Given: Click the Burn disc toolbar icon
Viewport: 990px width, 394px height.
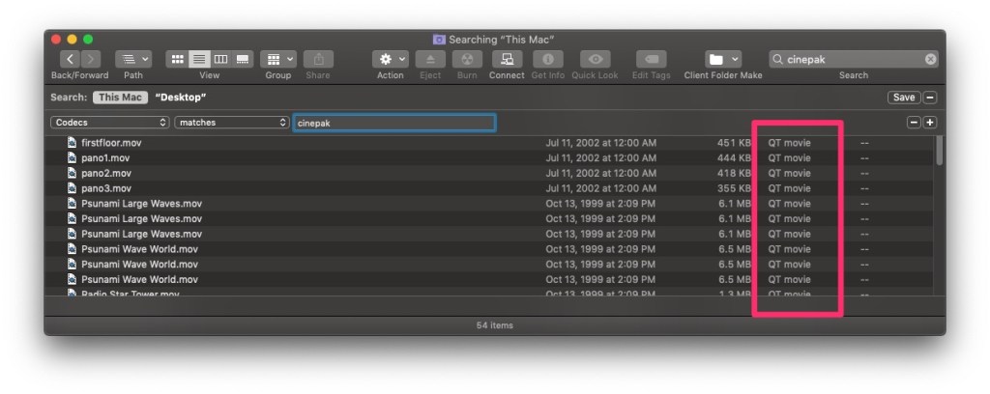Looking at the screenshot, I should (467, 59).
